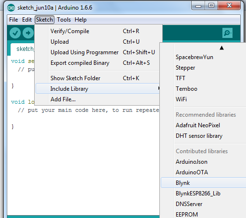The height and width of the screenshot is (218, 246).
Task: Open the Tools menu
Action: [x=64, y=20]
